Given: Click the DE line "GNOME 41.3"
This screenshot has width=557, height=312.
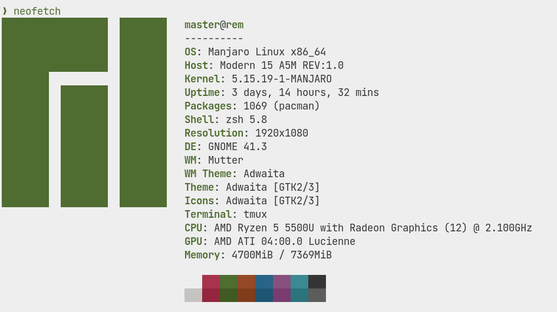Looking at the screenshot, I should pos(226,147).
